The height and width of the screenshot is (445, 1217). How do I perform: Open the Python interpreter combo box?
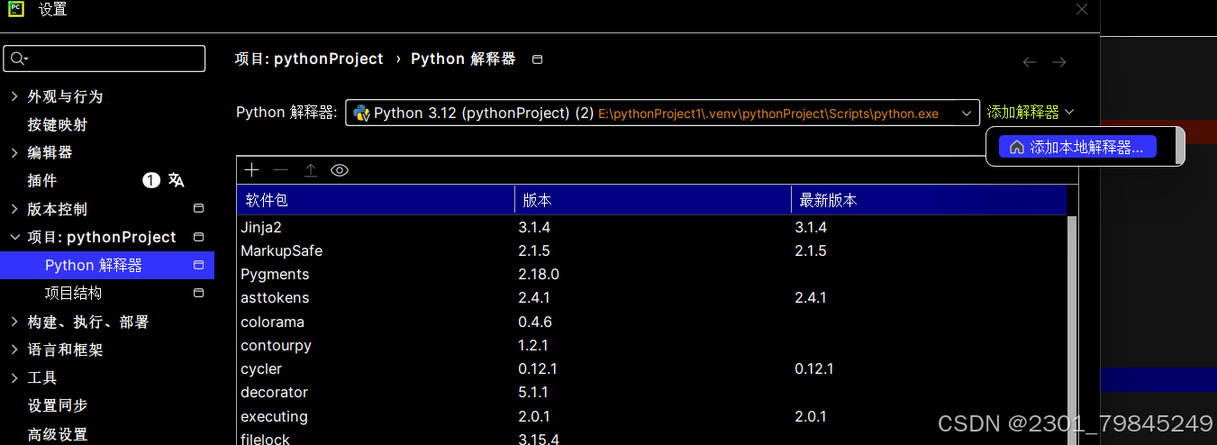662,113
